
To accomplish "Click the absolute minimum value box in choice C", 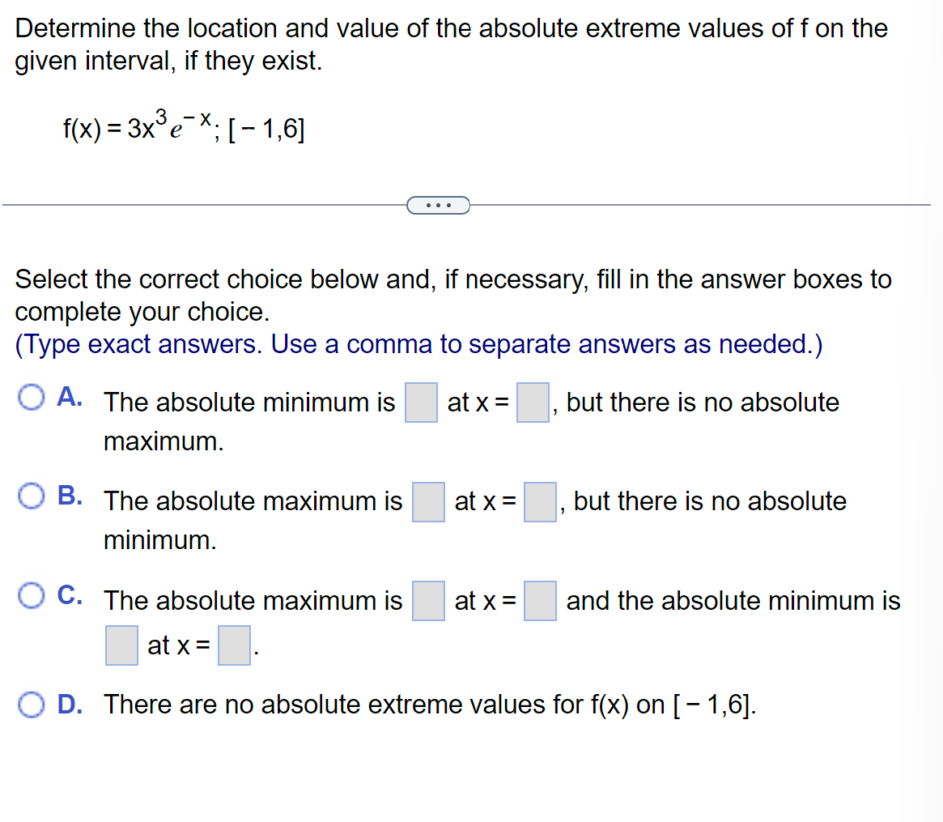I will pyautogui.click(x=121, y=644).
